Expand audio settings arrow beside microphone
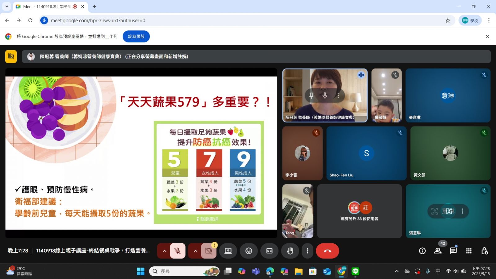The image size is (496, 279). click(164, 251)
